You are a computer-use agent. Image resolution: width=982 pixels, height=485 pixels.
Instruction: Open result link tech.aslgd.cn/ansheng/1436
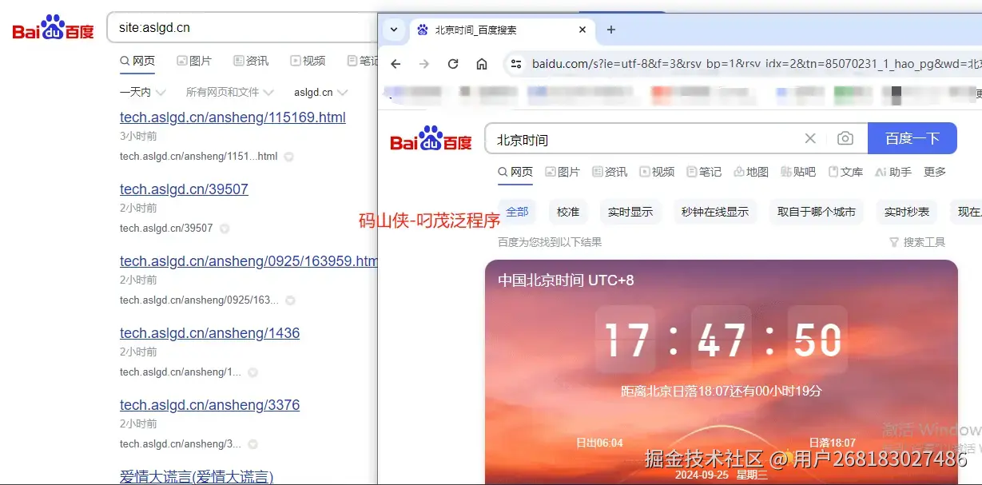[x=209, y=333]
